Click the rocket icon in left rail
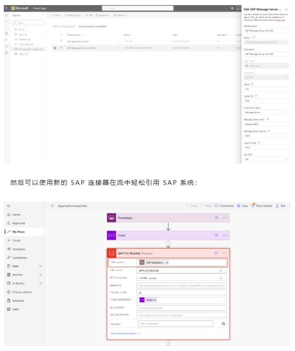 point(6,53)
